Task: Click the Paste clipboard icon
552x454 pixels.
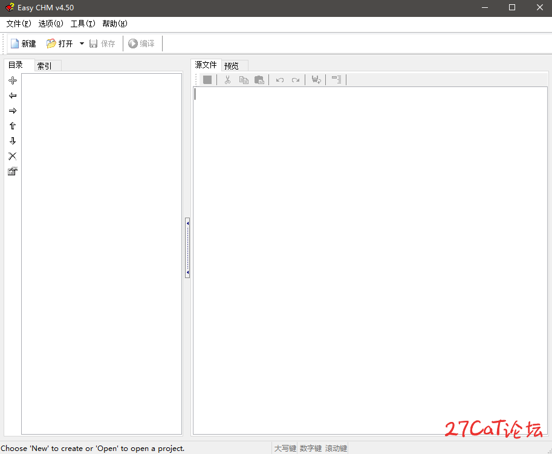Action: pos(259,80)
